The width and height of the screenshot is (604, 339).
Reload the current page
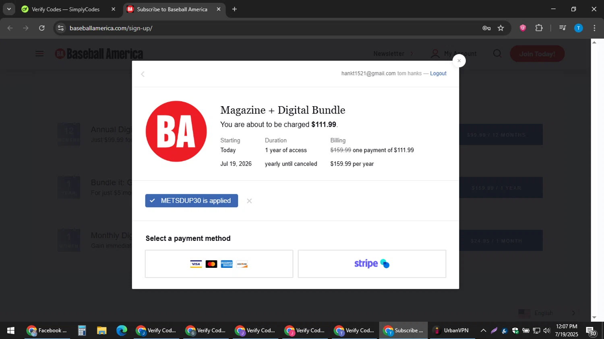point(42,28)
